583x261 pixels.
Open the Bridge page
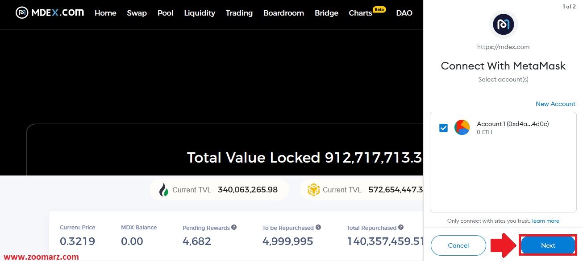click(326, 13)
